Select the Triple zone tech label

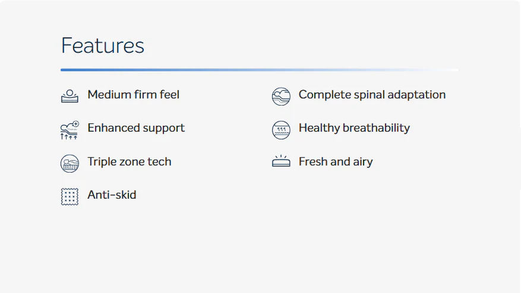130,161
